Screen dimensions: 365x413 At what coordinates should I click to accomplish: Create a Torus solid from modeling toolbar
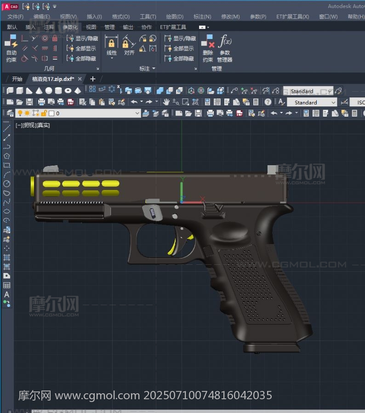68,91
